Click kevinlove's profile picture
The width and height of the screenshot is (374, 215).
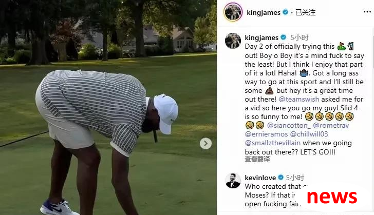pos(233,181)
